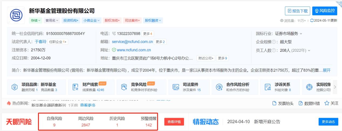Click 融资历程 1 under 项目品牌
This screenshot has width=342, height=131.
(x=30, y=90)
